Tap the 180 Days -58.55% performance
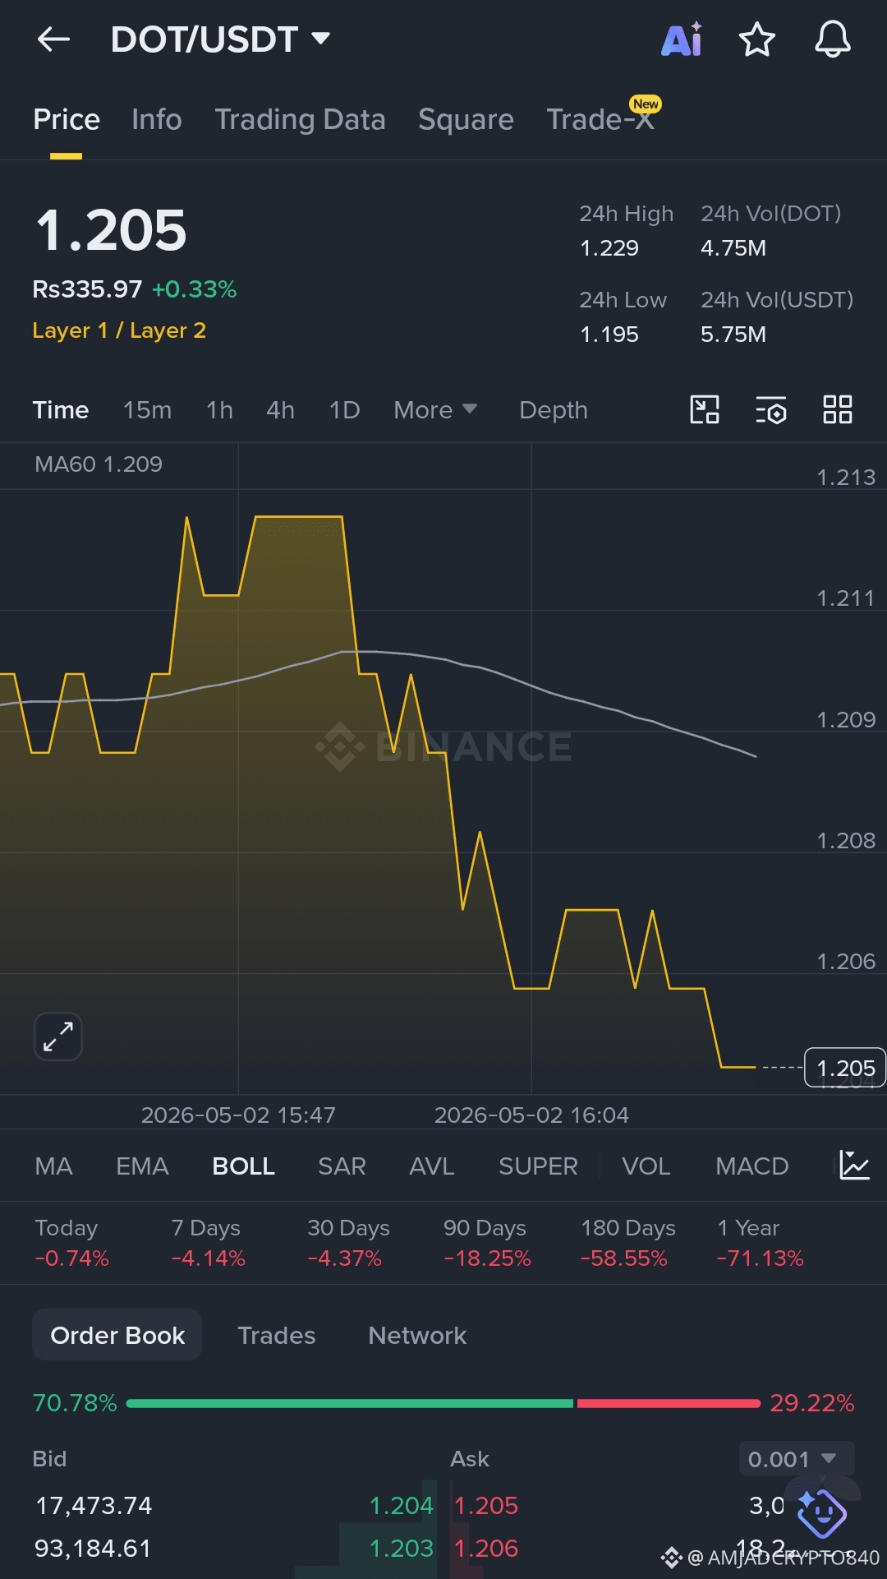This screenshot has width=887, height=1579. coord(628,1243)
